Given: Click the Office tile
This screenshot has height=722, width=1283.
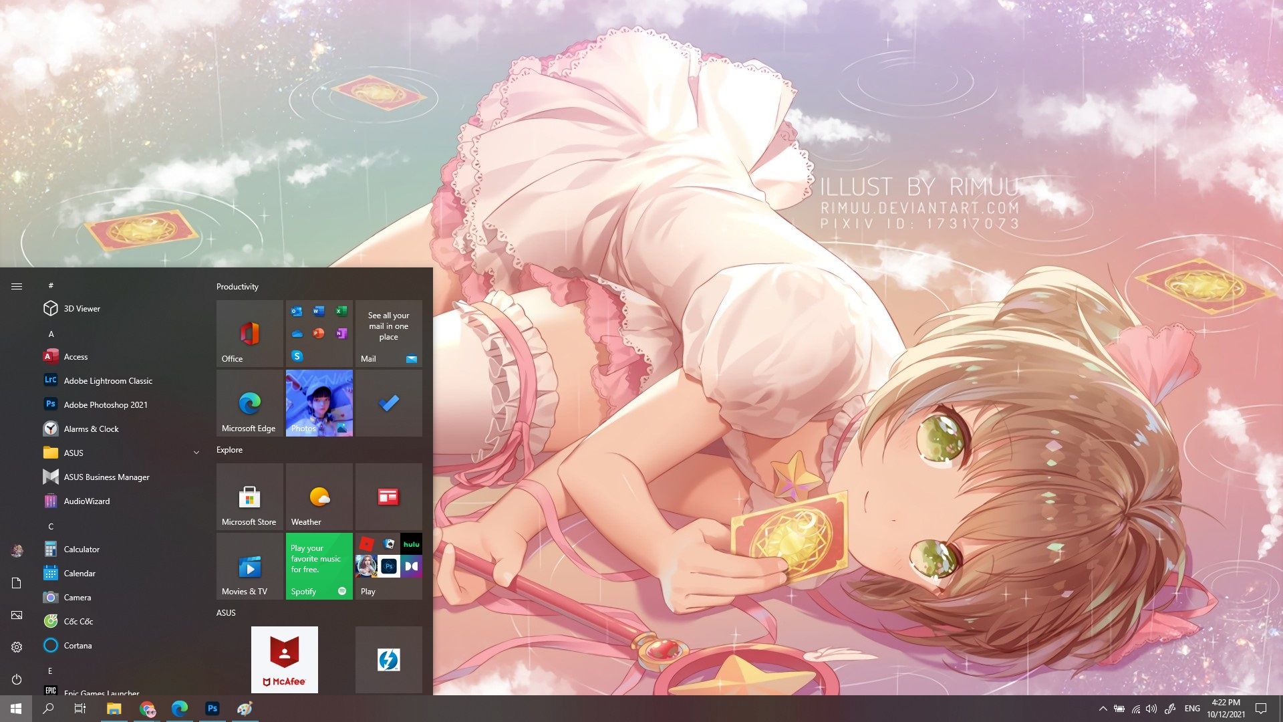Looking at the screenshot, I should 250,334.
